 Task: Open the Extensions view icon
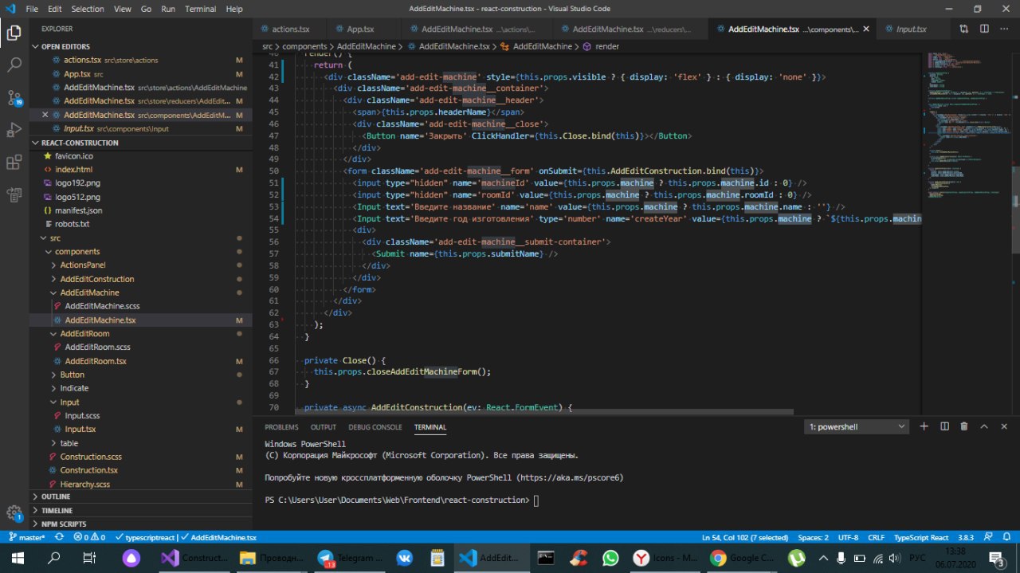tap(14, 163)
